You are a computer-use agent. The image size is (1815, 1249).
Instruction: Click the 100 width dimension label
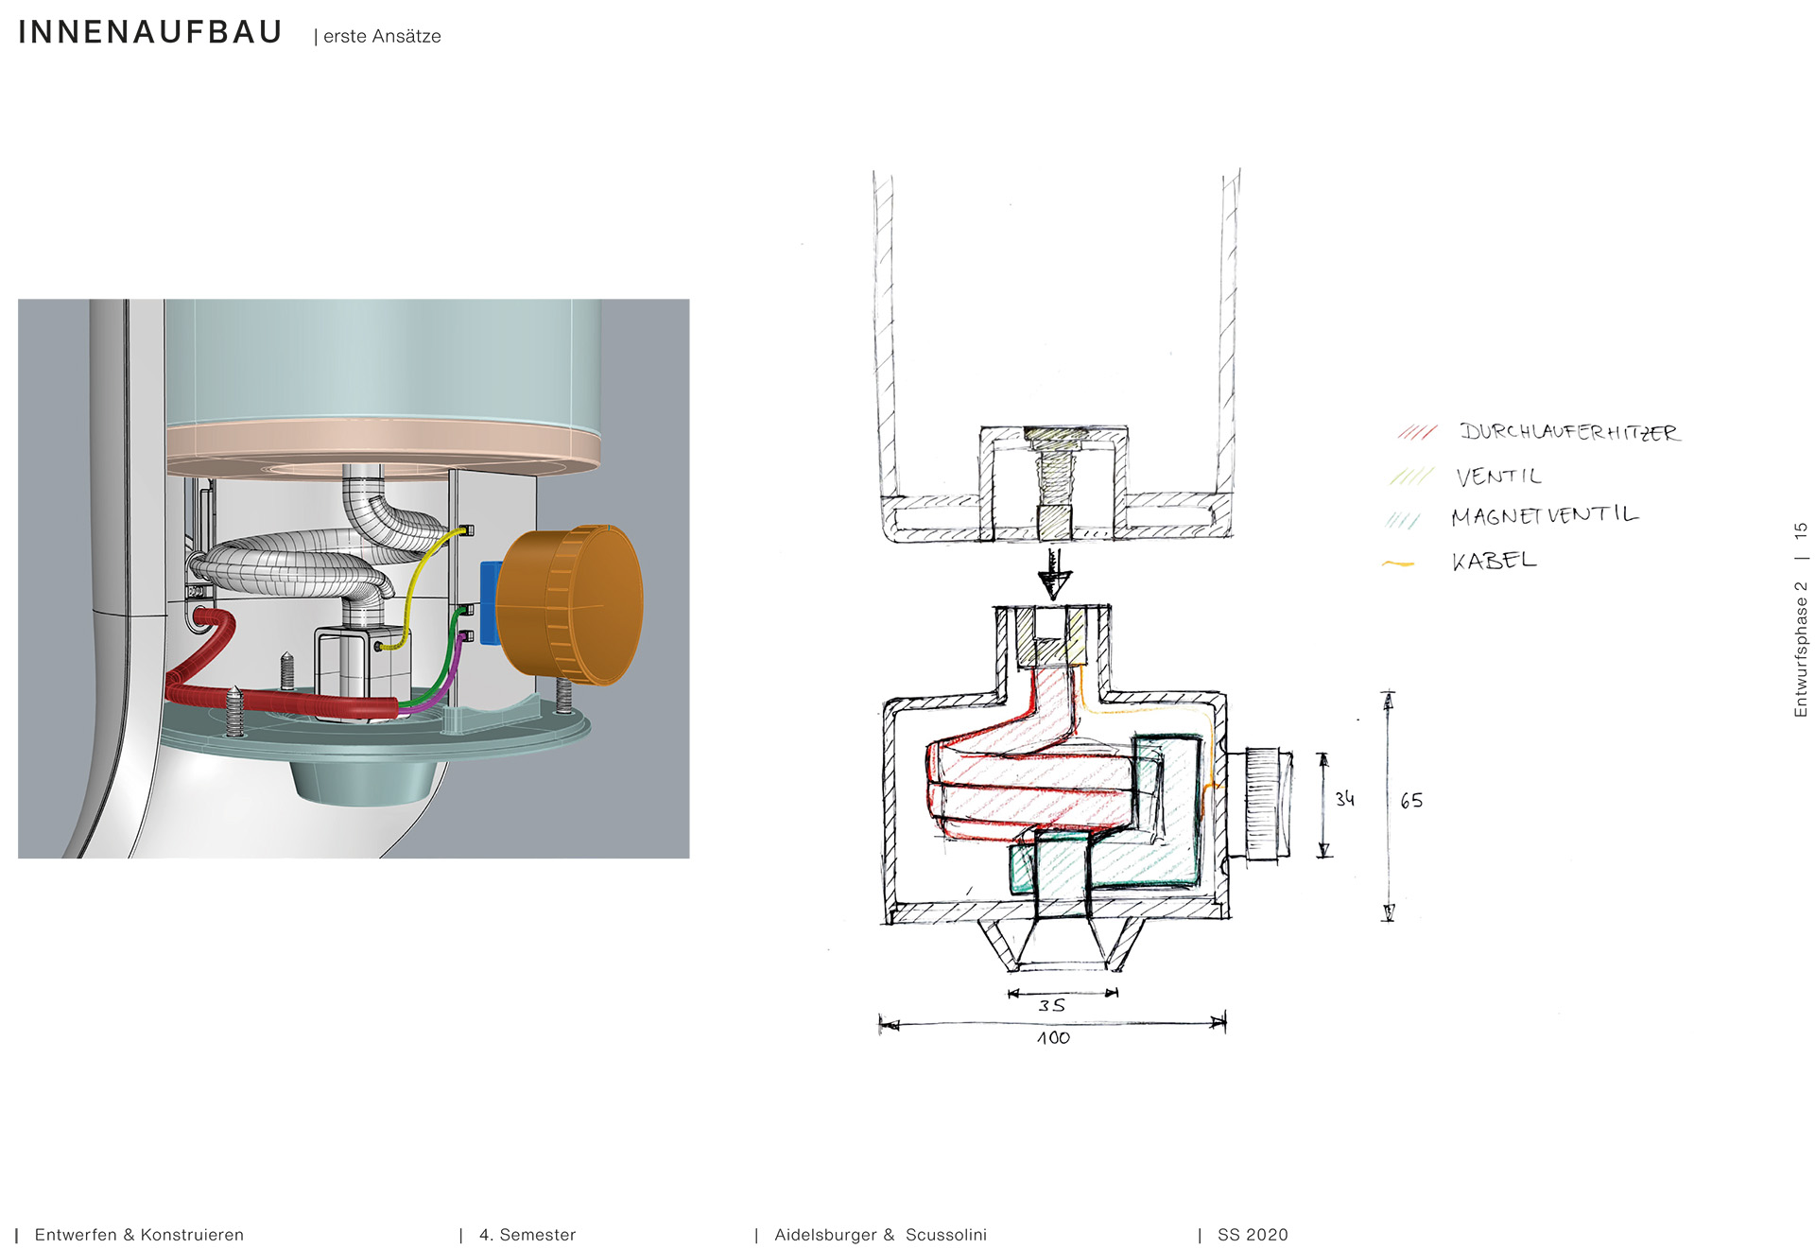pyautogui.click(x=1053, y=1037)
